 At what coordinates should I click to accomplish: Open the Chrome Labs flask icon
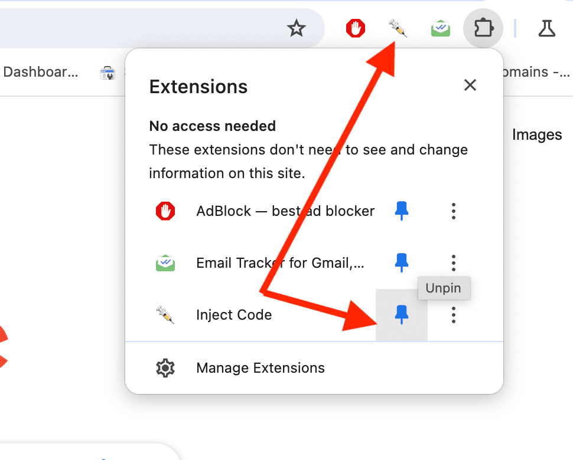pyautogui.click(x=546, y=28)
